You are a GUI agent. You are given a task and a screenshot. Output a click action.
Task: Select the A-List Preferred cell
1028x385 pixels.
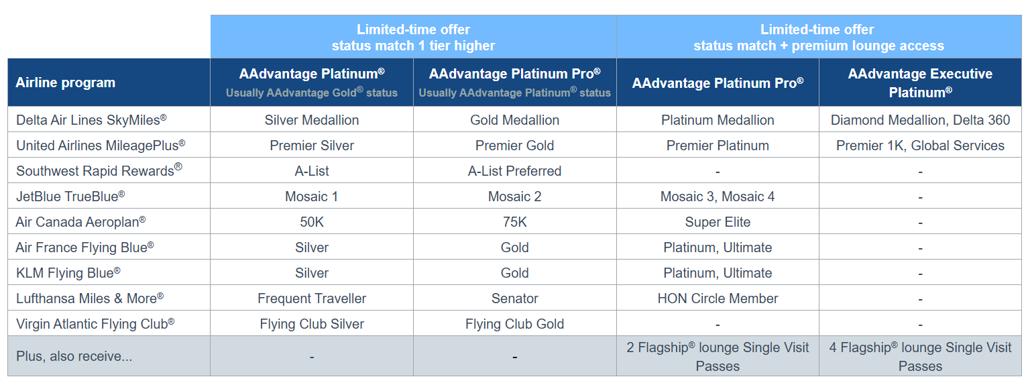(x=514, y=171)
